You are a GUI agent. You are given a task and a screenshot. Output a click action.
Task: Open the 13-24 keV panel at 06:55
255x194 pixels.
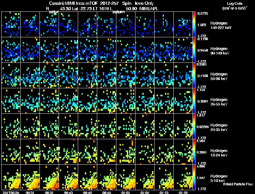(x=106, y=152)
